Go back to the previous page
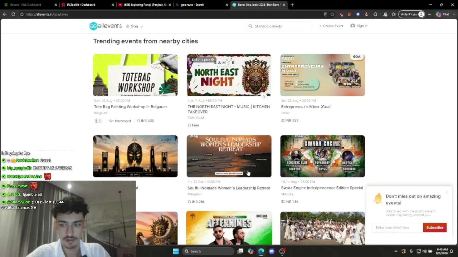The height and width of the screenshot is (257, 458). (x=5, y=14)
